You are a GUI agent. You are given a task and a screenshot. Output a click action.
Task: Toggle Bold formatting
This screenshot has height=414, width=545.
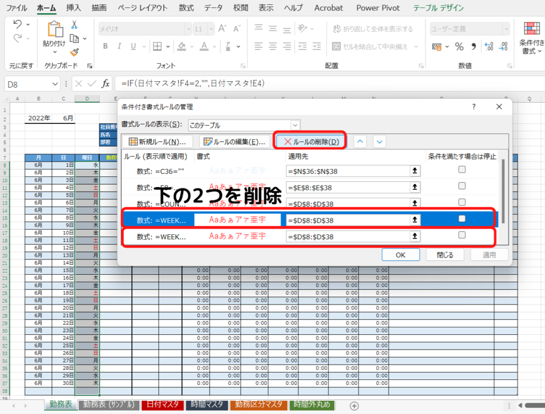click(105, 46)
